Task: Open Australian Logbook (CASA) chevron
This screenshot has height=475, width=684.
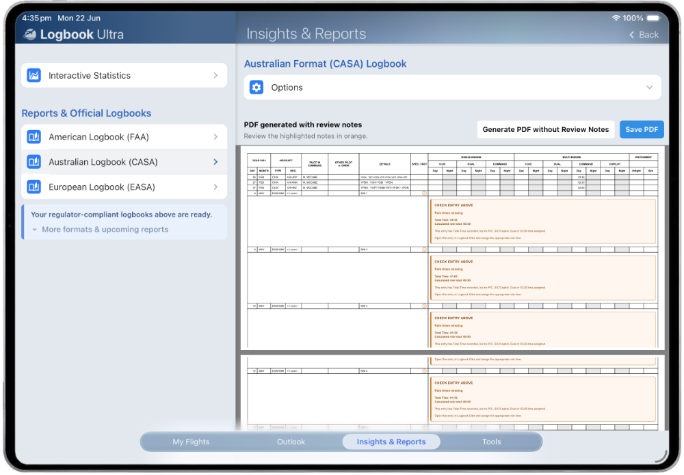Action: (215, 162)
